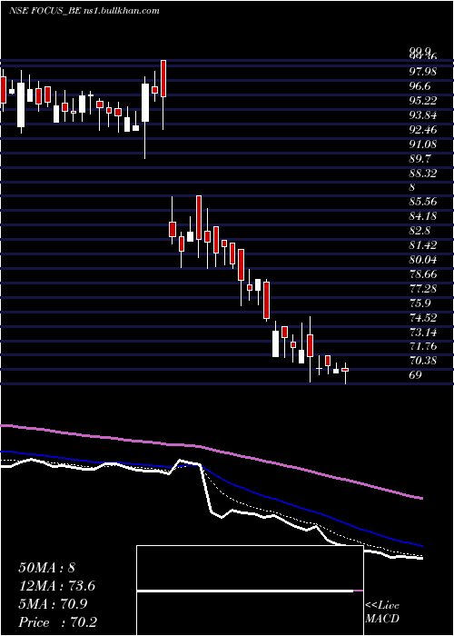Click the 96.6 price axis label

(x=420, y=86)
